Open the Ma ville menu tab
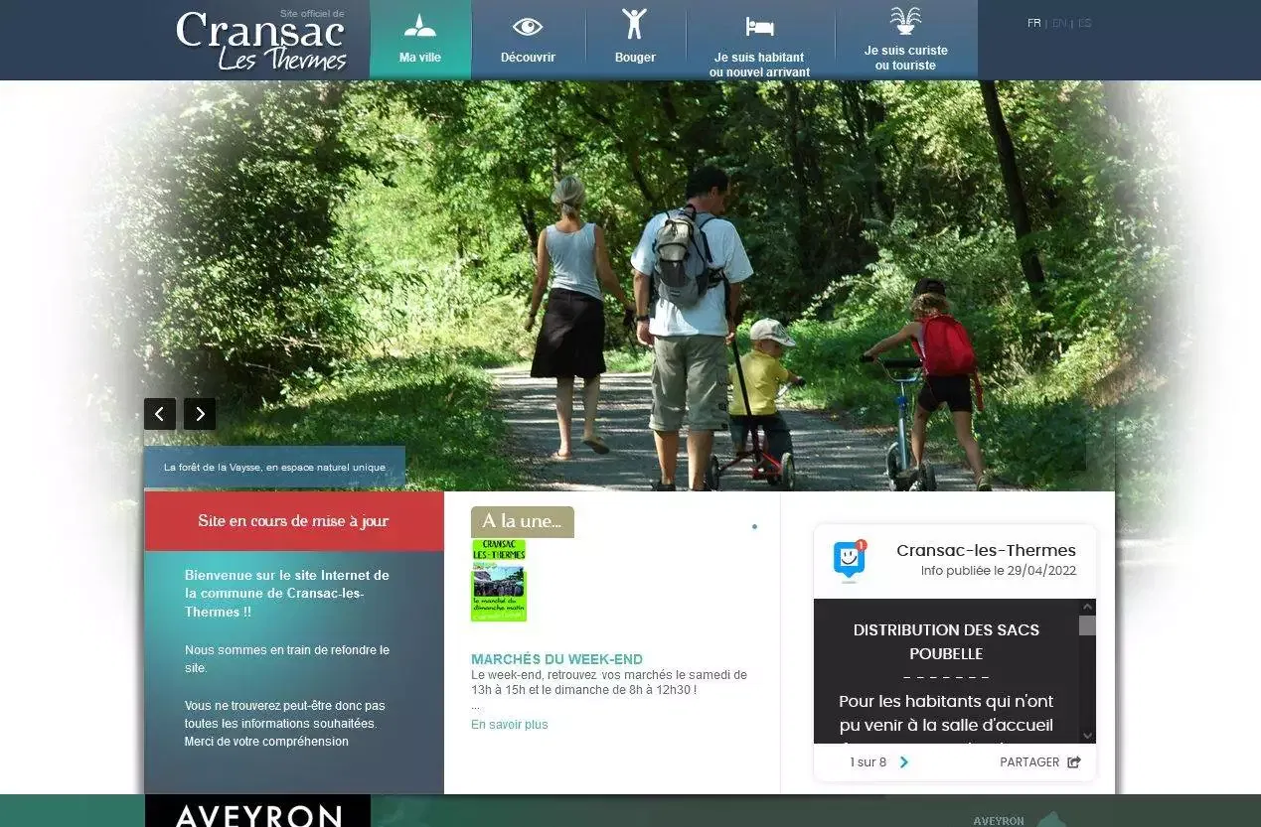 (420, 41)
